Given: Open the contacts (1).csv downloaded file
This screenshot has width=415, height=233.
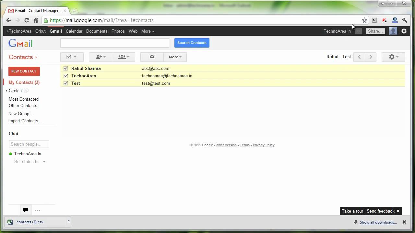Looking at the screenshot, I should tap(30, 222).
